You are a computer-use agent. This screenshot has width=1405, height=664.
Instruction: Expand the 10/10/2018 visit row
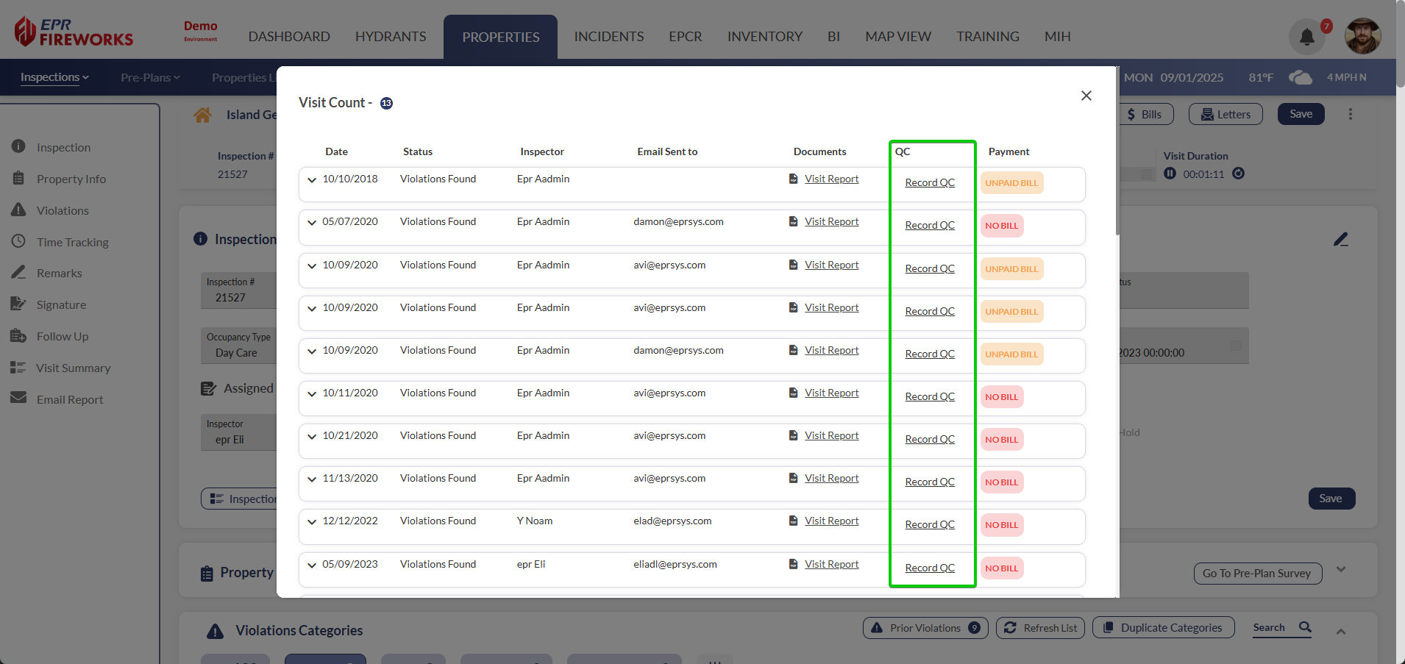pos(312,179)
